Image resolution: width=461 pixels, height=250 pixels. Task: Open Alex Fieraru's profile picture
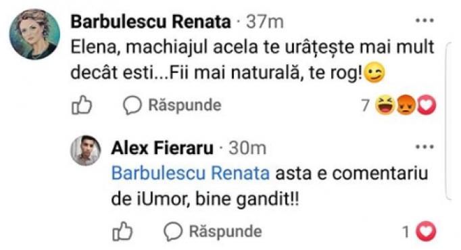coord(86,151)
